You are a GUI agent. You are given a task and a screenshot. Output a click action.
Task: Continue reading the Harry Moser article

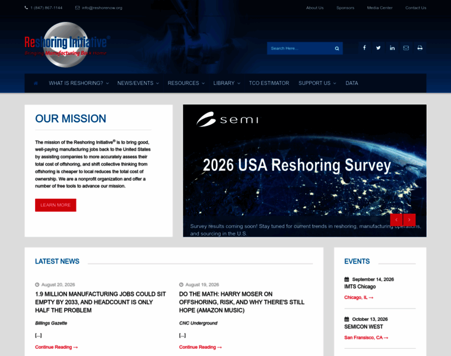201,347
